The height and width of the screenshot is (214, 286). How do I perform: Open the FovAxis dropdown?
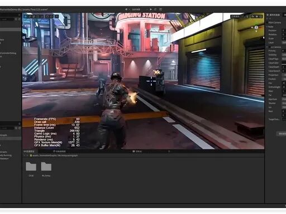tap(284, 79)
